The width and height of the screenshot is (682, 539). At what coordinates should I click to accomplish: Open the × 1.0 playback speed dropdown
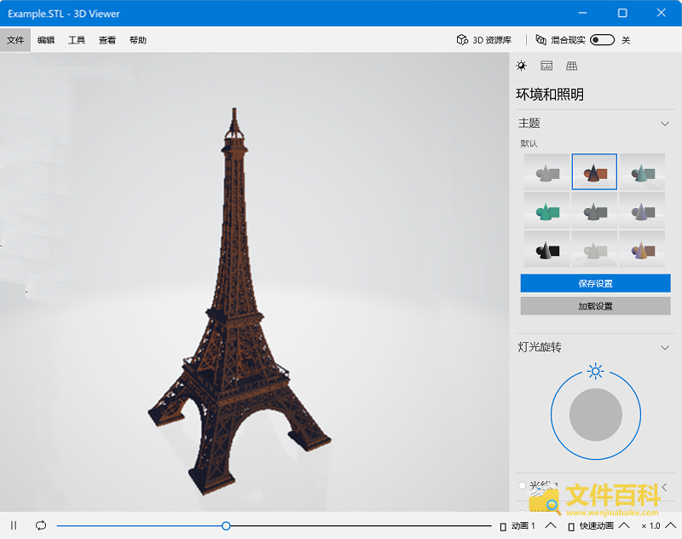point(658,526)
